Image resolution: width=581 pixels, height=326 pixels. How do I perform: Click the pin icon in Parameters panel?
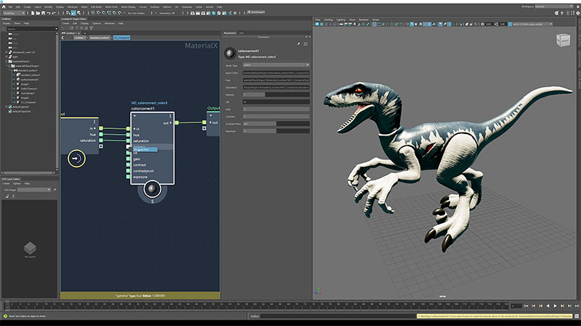click(x=298, y=44)
